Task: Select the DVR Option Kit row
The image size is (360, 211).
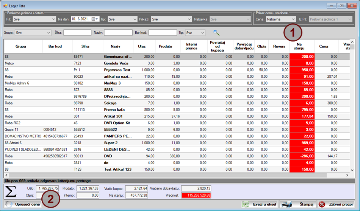Action: 177,123
